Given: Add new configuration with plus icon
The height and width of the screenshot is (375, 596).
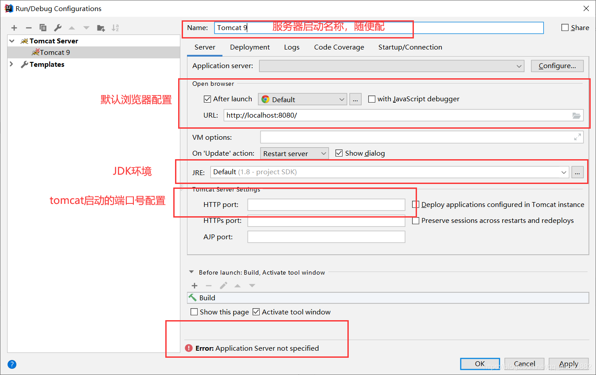Looking at the screenshot, I should [x=14, y=28].
